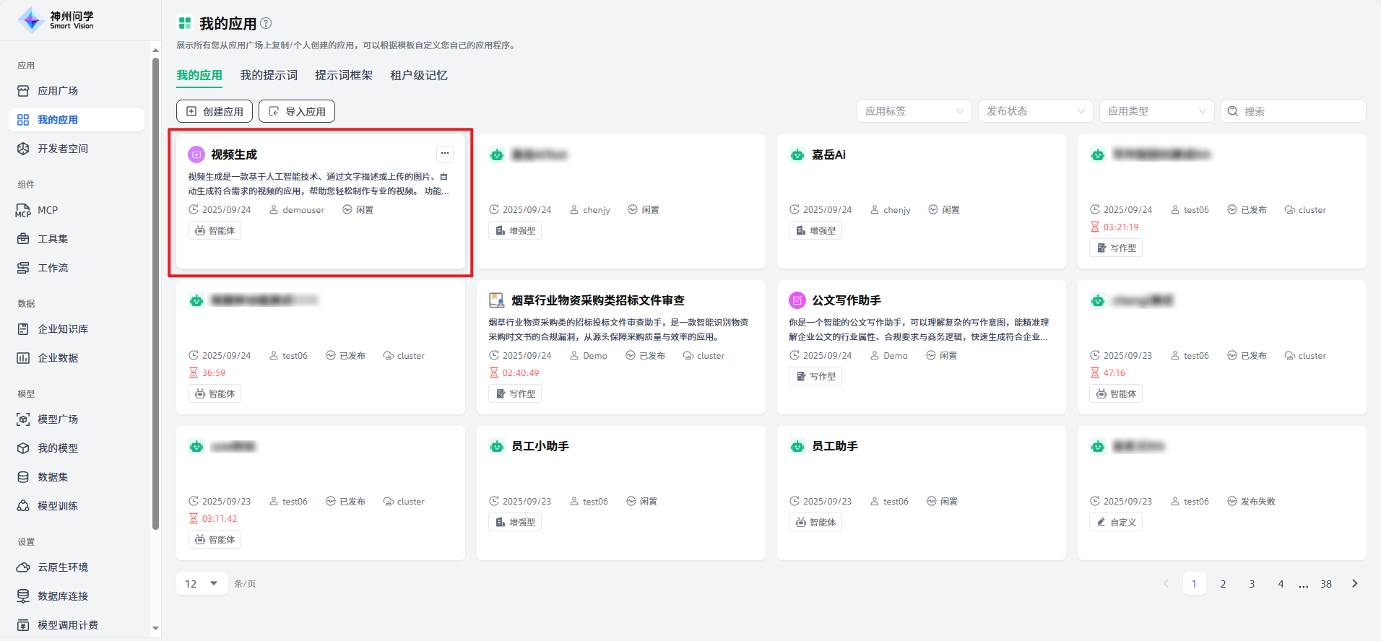This screenshot has width=1381, height=641.
Task: Click the MCP icon in sidebar
Action: [x=23, y=210]
